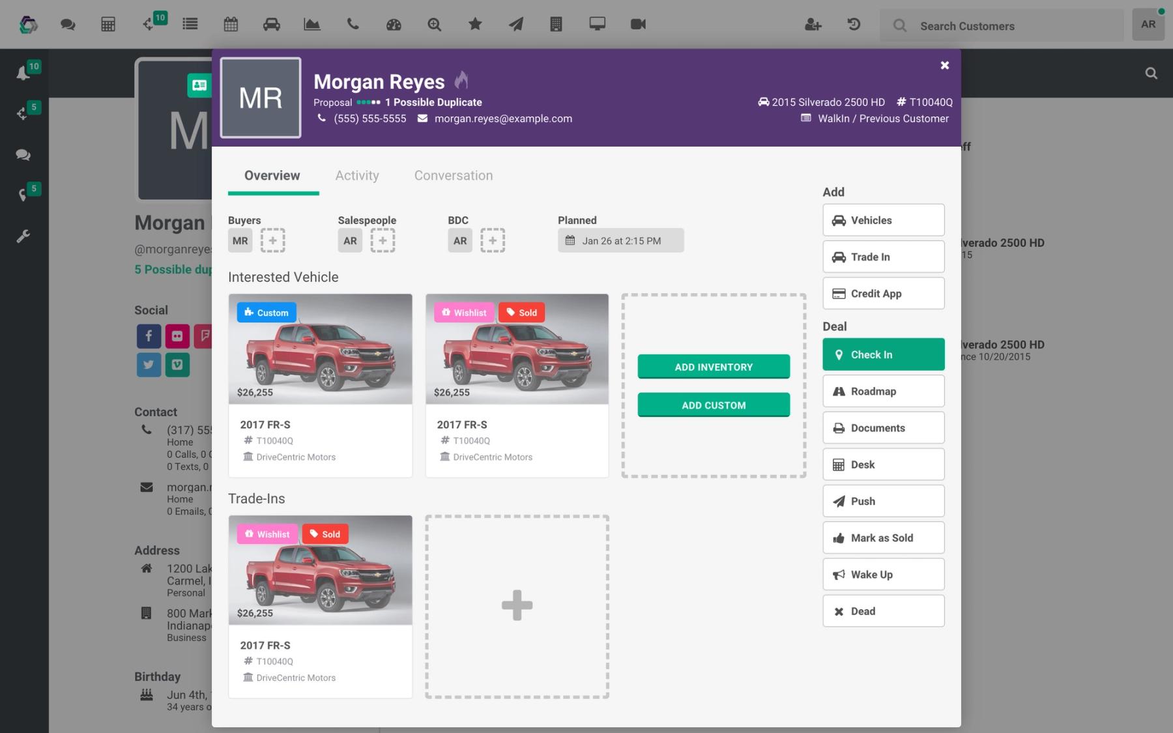1173x733 pixels.
Task: Open the Credit App option
Action: tap(883, 293)
